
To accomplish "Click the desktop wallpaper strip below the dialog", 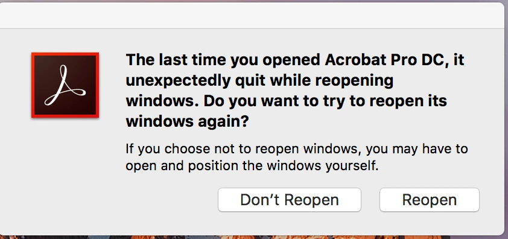I will (x=253, y=237).
